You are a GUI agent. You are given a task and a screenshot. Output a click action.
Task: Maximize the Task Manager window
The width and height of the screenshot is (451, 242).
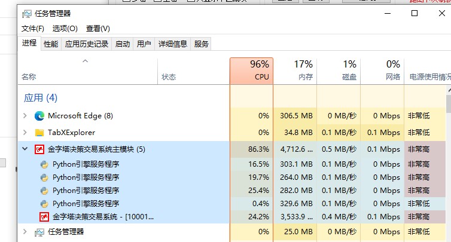415,13
